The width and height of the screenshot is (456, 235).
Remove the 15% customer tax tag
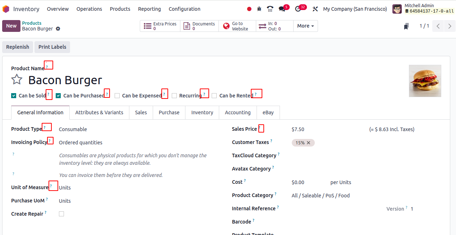tap(308, 143)
